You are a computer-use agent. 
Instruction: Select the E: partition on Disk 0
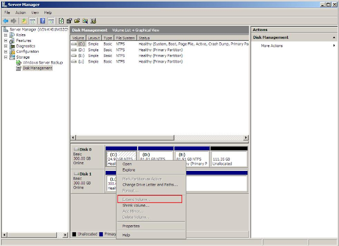(192, 156)
